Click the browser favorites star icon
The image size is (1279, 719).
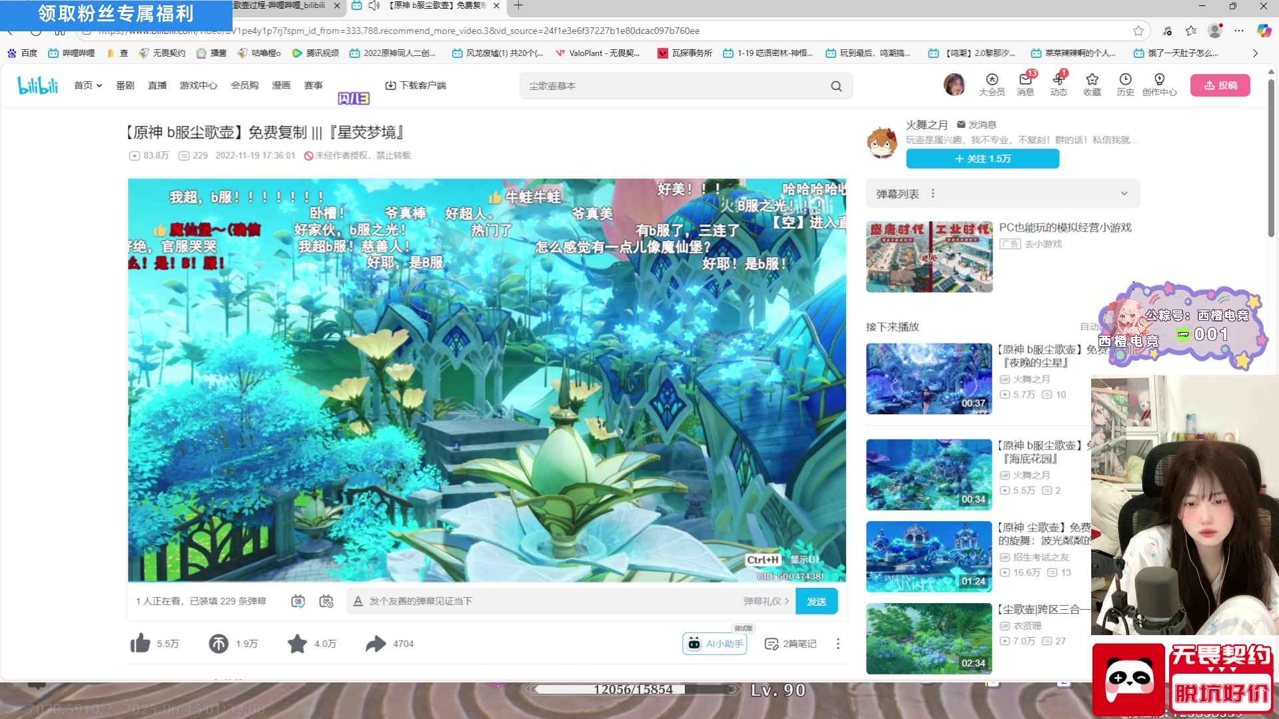point(1138,31)
